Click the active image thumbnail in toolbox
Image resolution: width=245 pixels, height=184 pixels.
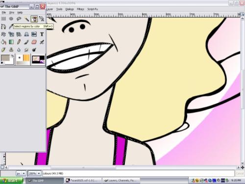(38, 59)
